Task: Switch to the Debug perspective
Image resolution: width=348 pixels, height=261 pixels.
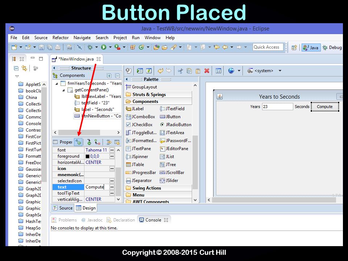Action: (x=332, y=47)
